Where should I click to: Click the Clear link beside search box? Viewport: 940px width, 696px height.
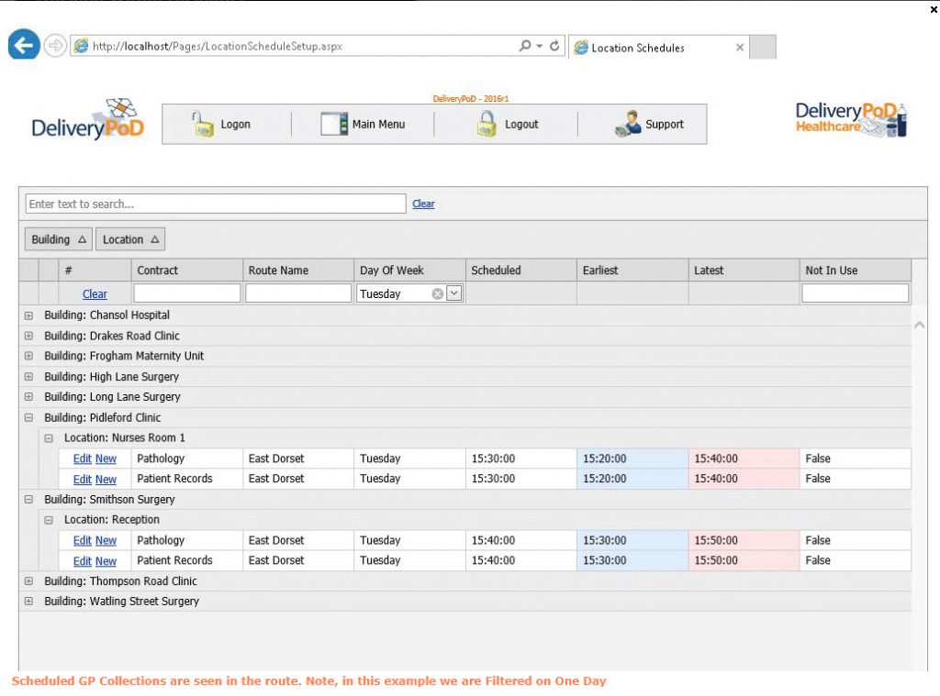(x=423, y=204)
